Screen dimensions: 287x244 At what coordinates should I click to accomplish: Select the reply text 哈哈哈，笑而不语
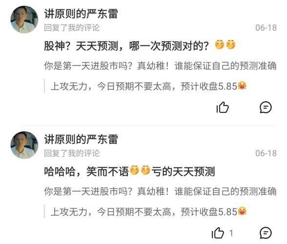tap(86, 171)
